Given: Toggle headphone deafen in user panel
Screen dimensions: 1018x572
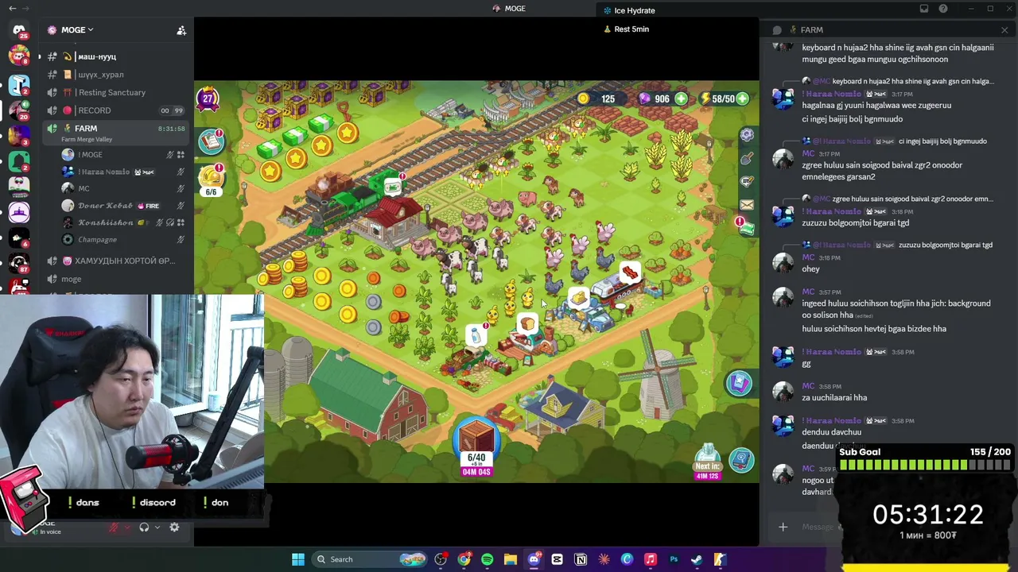Looking at the screenshot, I should tap(144, 528).
